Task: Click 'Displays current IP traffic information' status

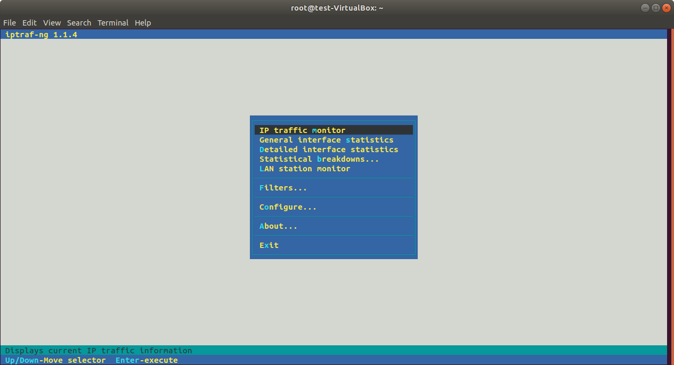Action: [99, 351]
